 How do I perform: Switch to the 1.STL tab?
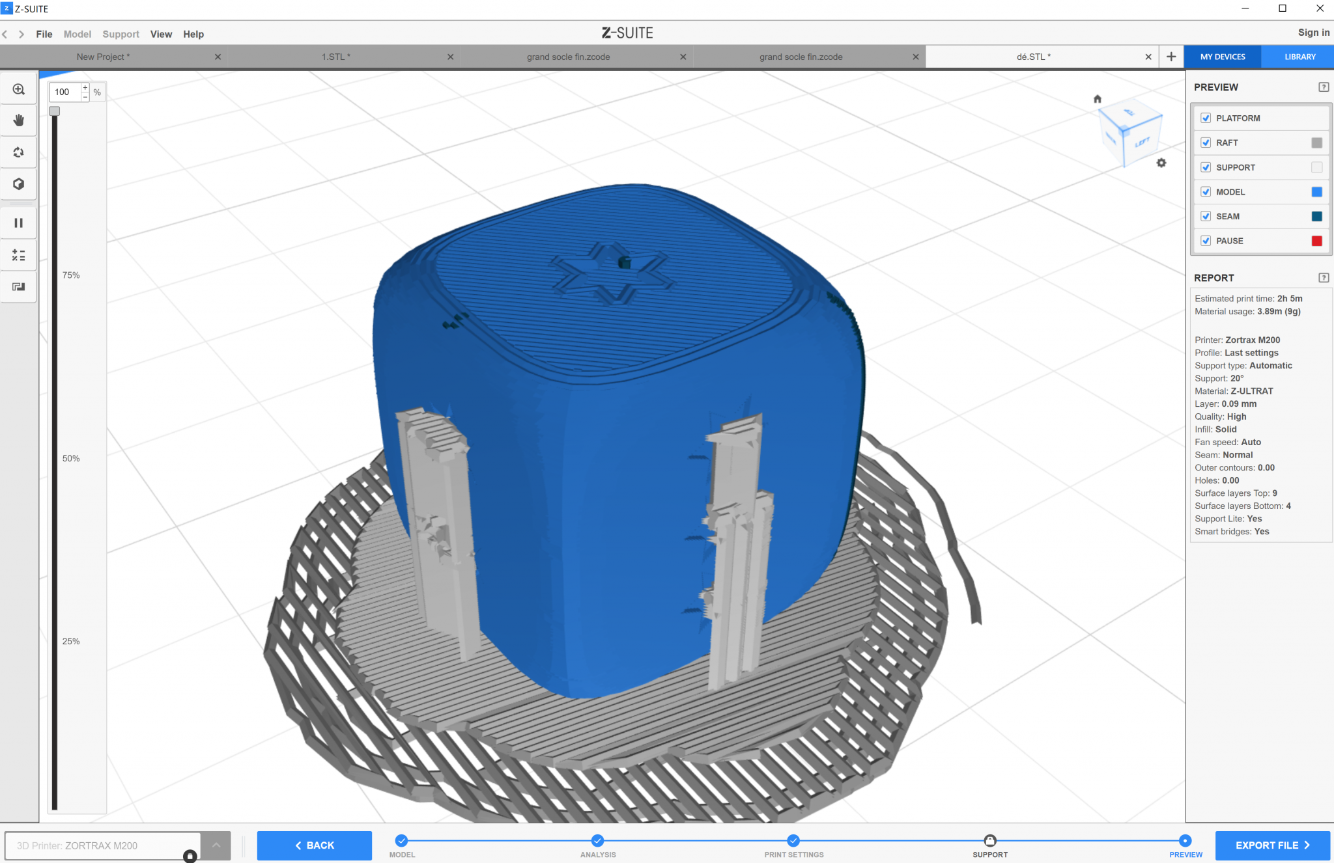pos(335,57)
